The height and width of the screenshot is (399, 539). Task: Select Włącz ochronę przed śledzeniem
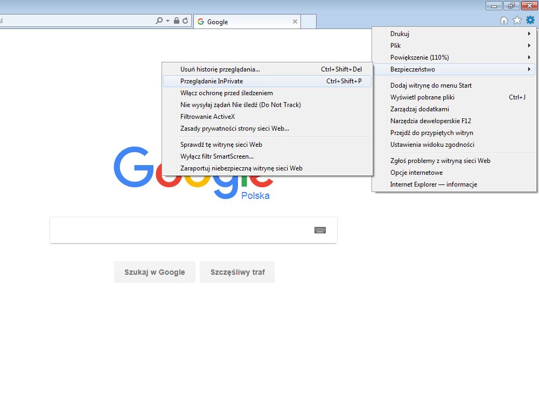click(267, 92)
